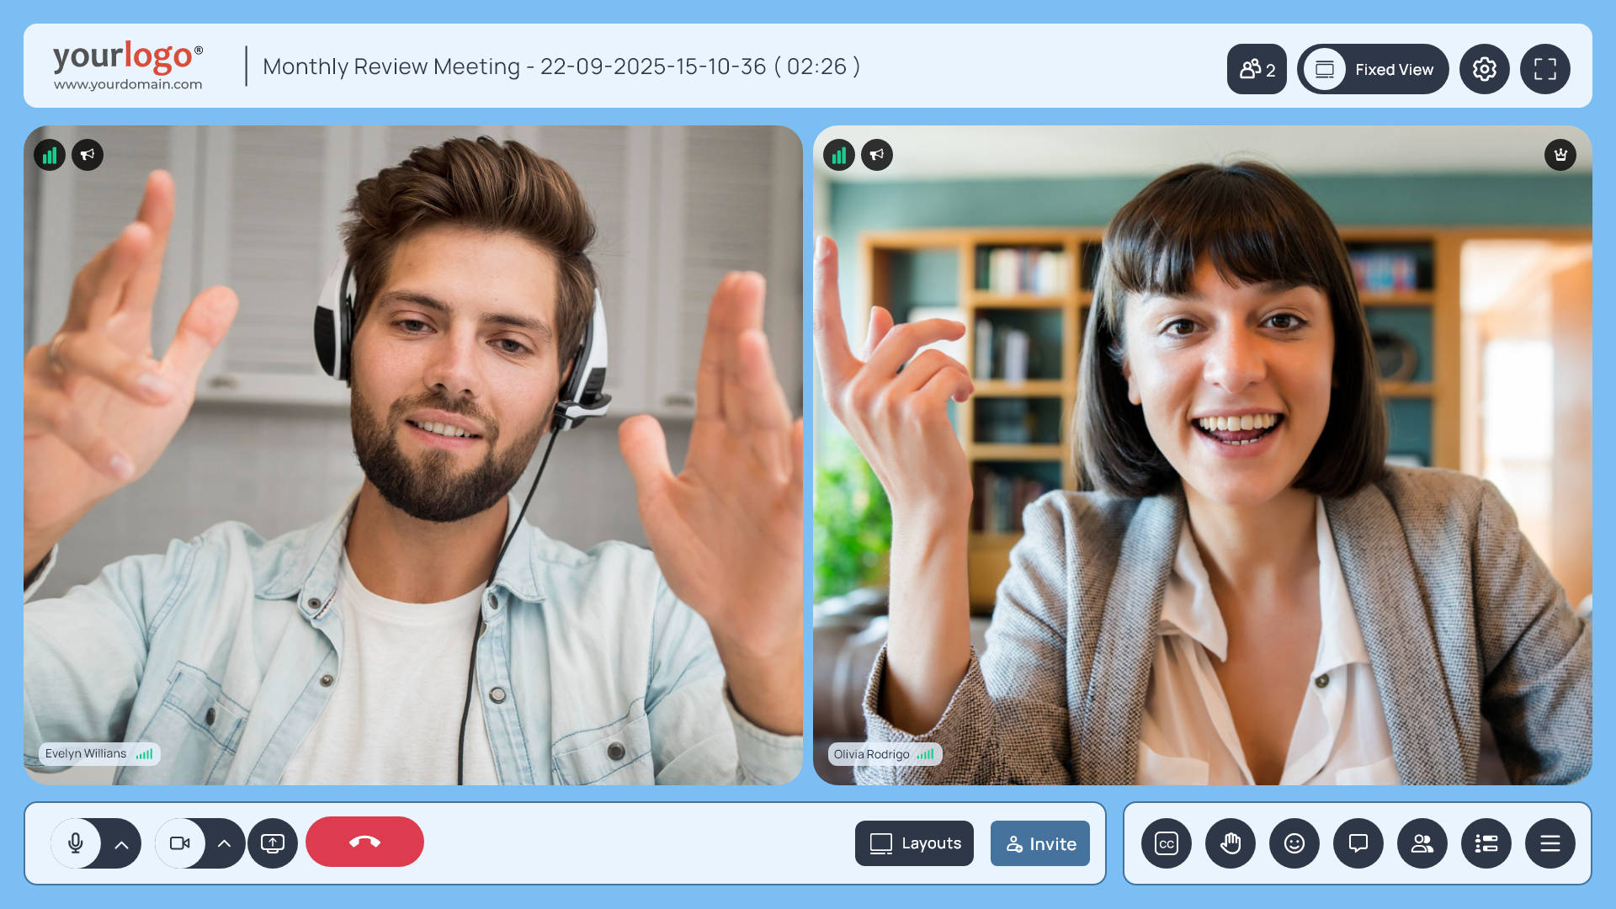The image size is (1616, 909).
Task: Expand camera options chevron
Action: (x=225, y=843)
